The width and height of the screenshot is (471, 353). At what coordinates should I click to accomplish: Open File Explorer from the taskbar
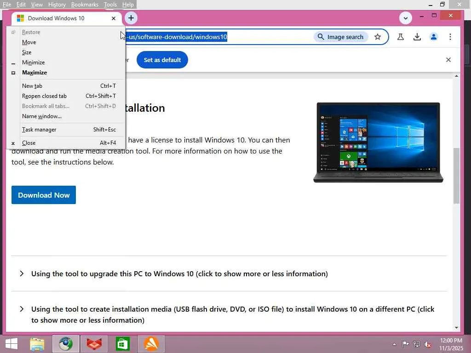[37, 344]
